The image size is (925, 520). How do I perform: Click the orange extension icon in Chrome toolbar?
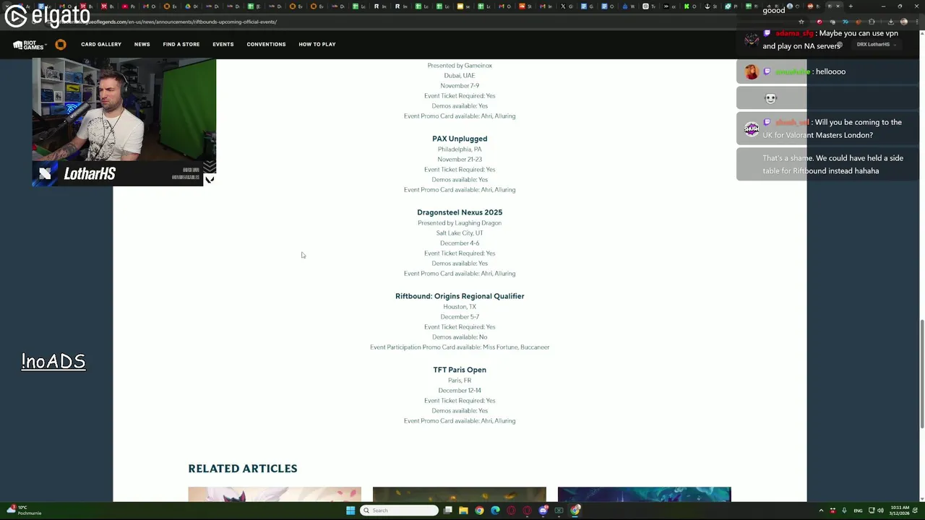point(859,22)
